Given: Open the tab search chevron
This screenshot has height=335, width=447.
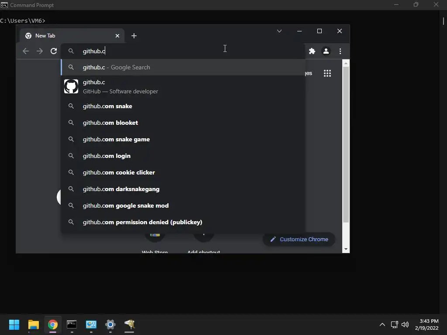Looking at the screenshot, I should tap(279, 31).
